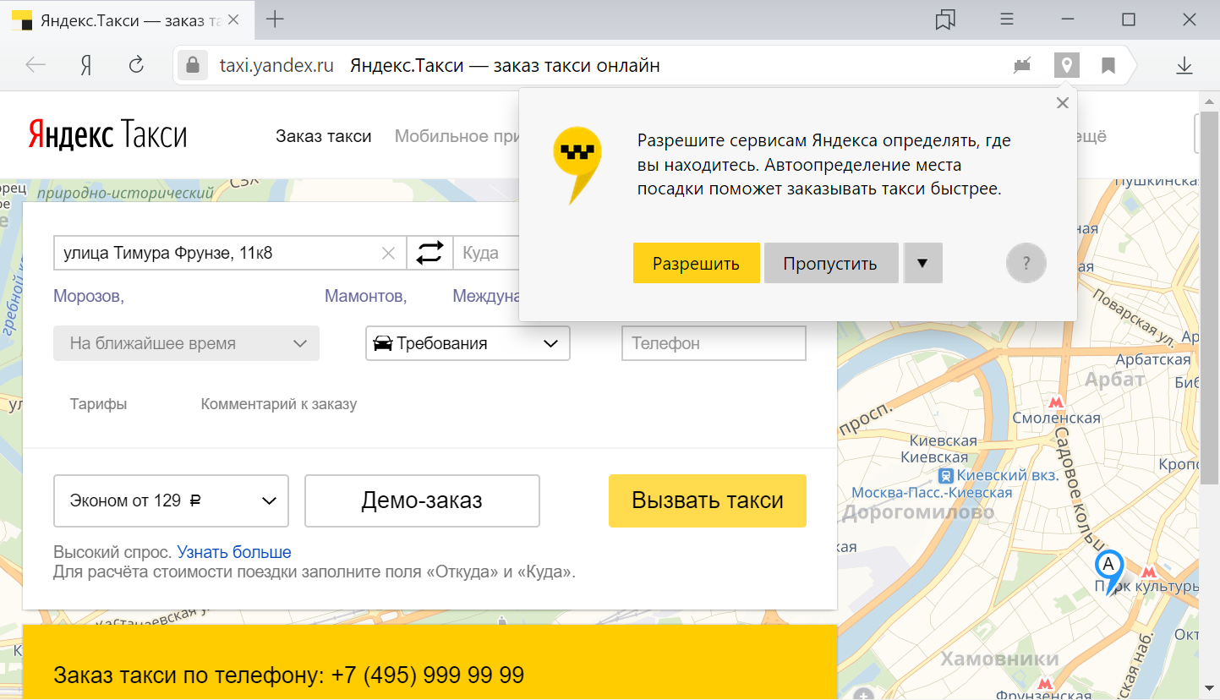The height and width of the screenshot is (700, 1220).
Task: Click the Вызвать такси button
Action: (708, 500)
